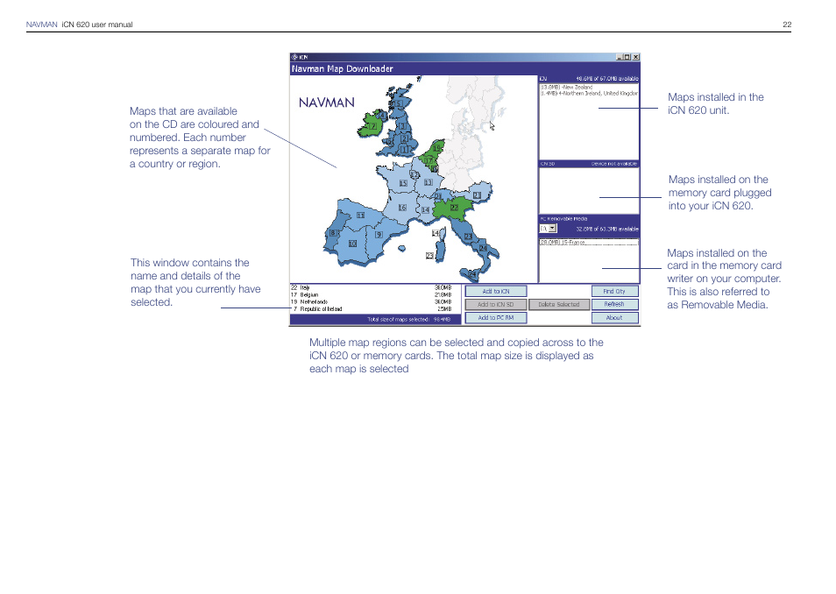Viewport: 836px width, 594px height.
Task: Select the 17 Belgium row in selected maps
Action: [371, 294]
